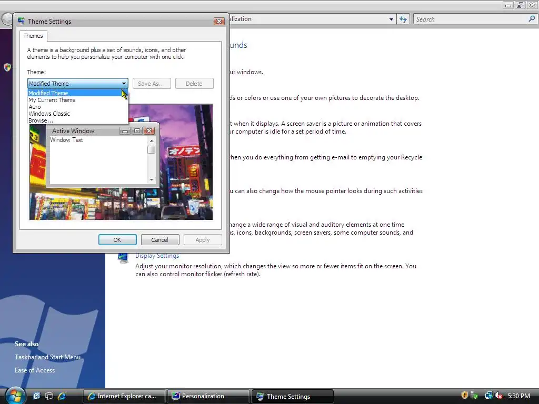Screen dimensions: 539x404
Task: Click the refresh icon beside address bar
Action: (x=403, y=19)
